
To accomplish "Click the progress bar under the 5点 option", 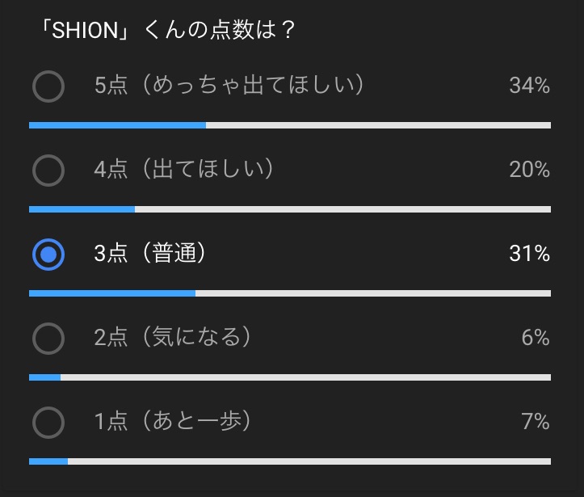I will click(290, 125).
